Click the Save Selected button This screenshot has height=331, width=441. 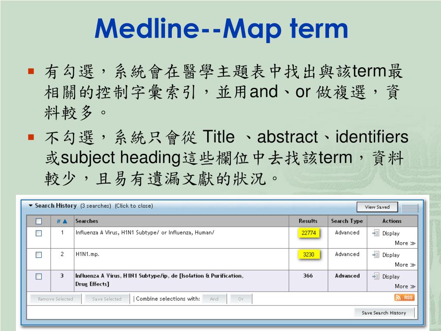click(x=107, y=299)
